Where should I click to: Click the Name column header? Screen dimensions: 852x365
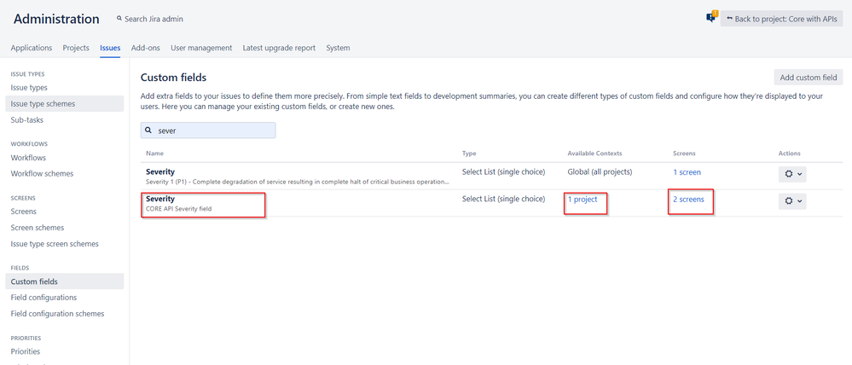[154, 154]
